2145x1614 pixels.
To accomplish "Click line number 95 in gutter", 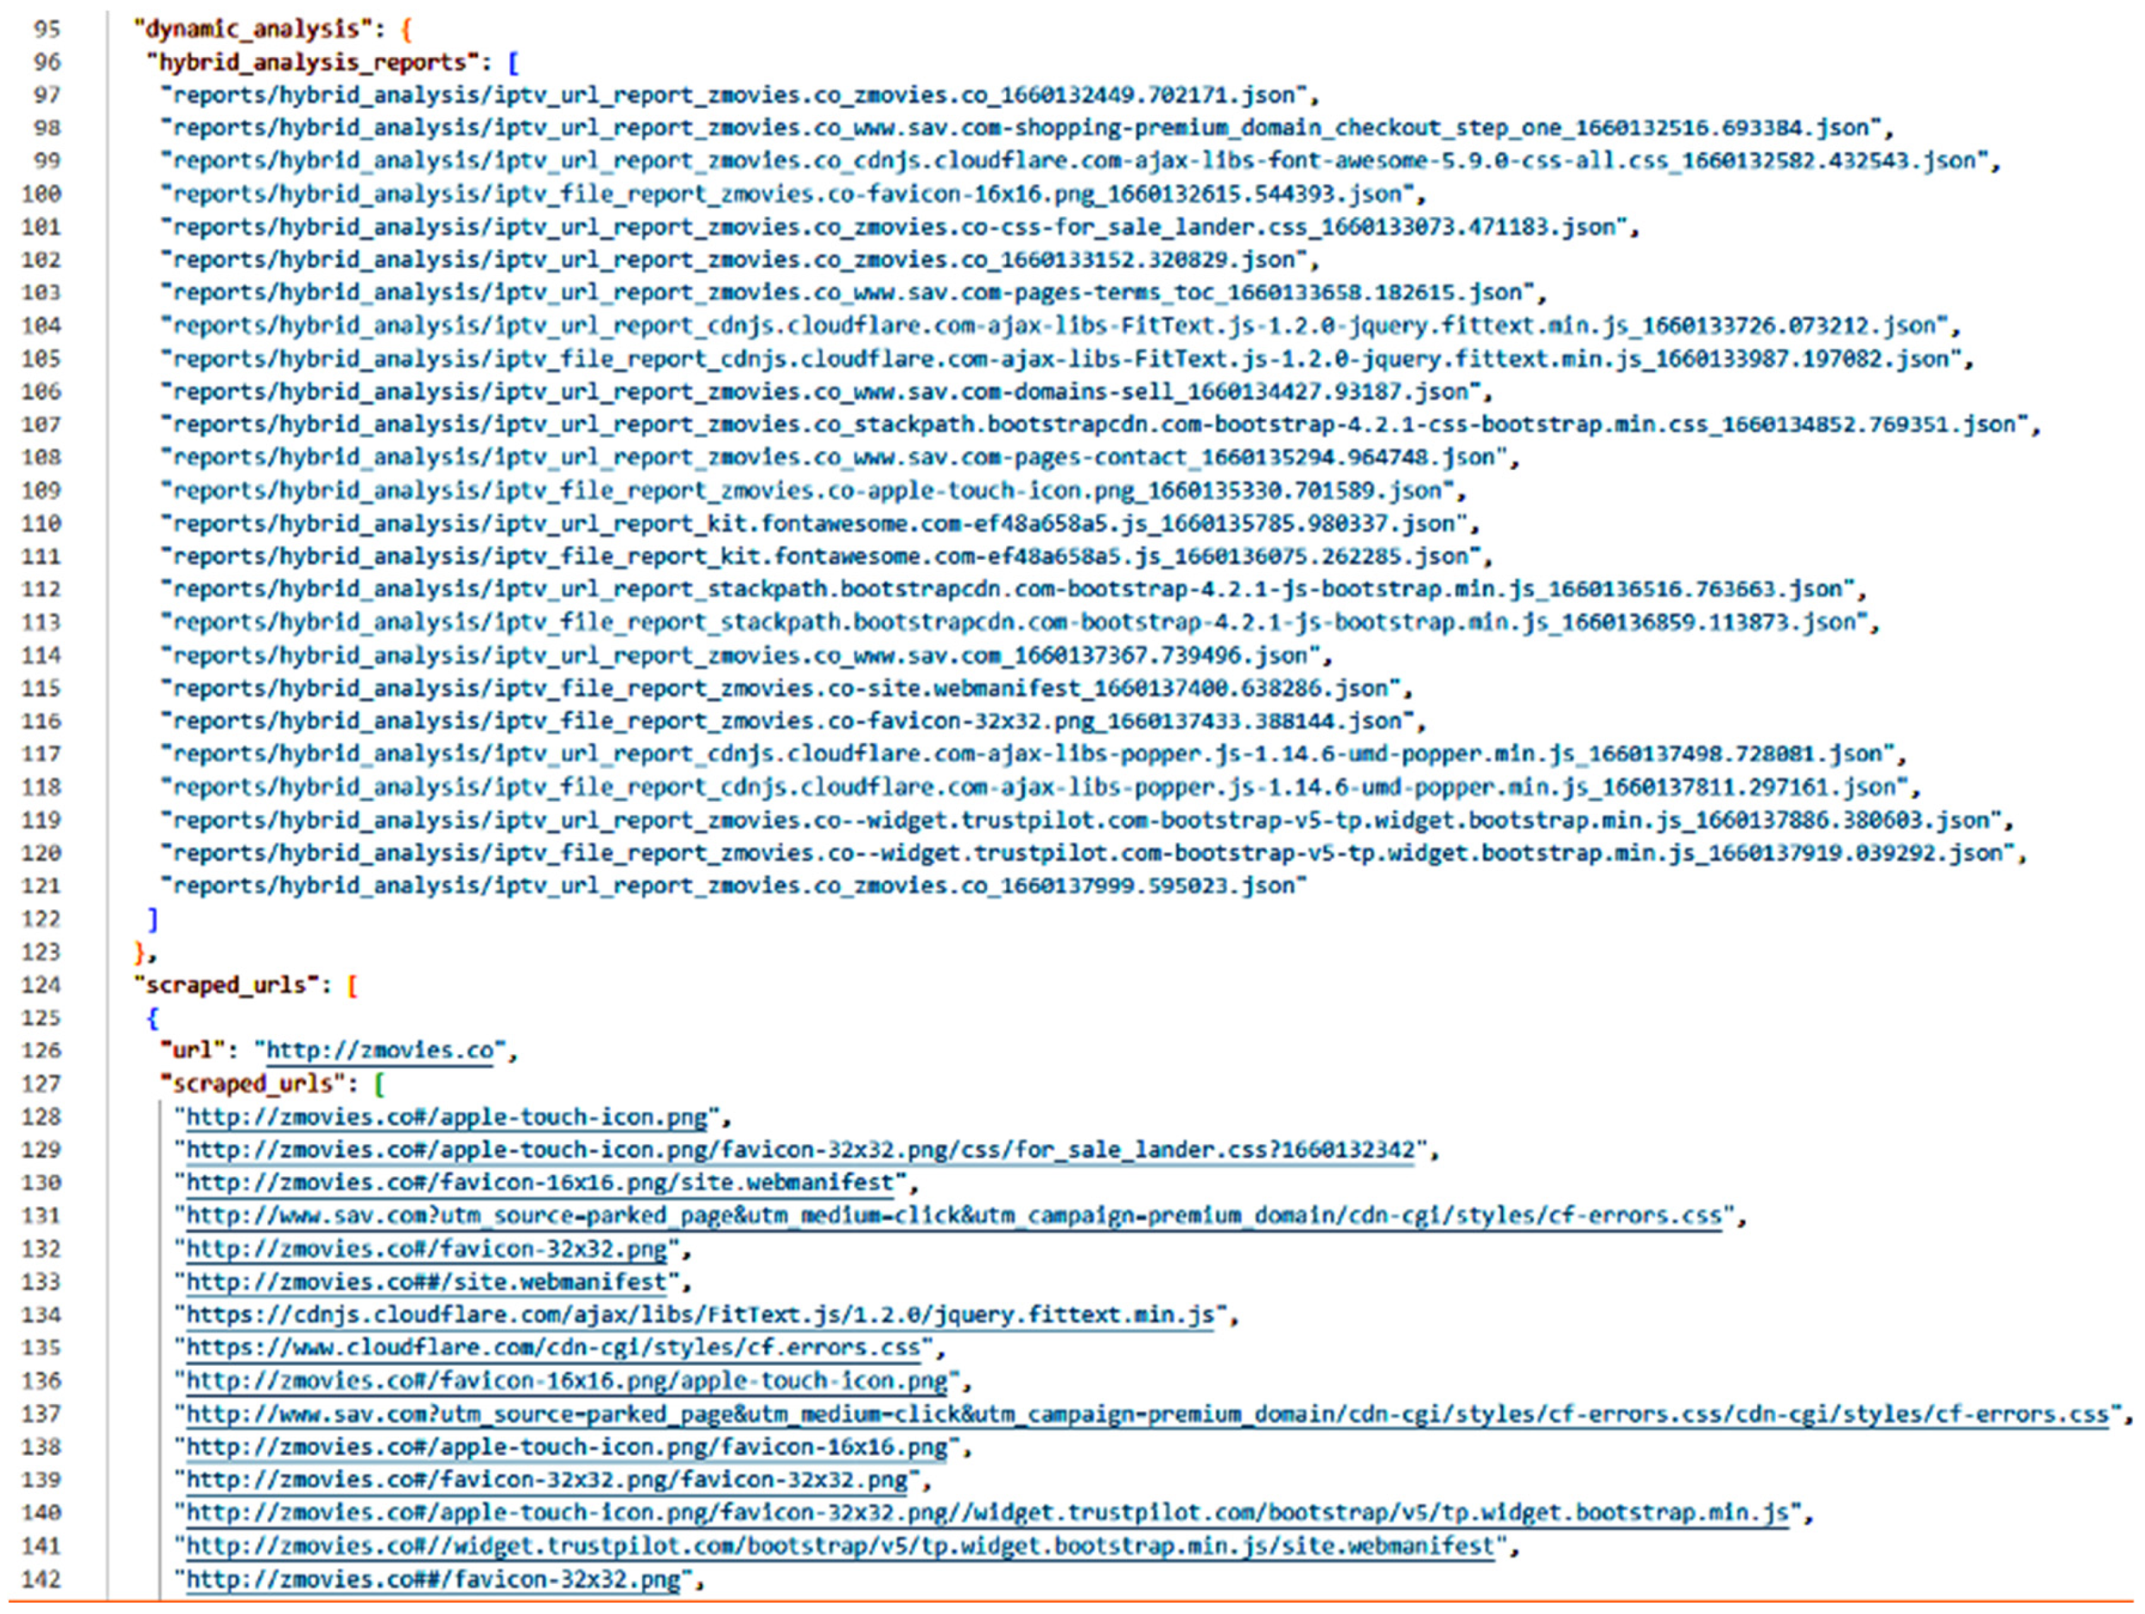I will pos(47,29).
